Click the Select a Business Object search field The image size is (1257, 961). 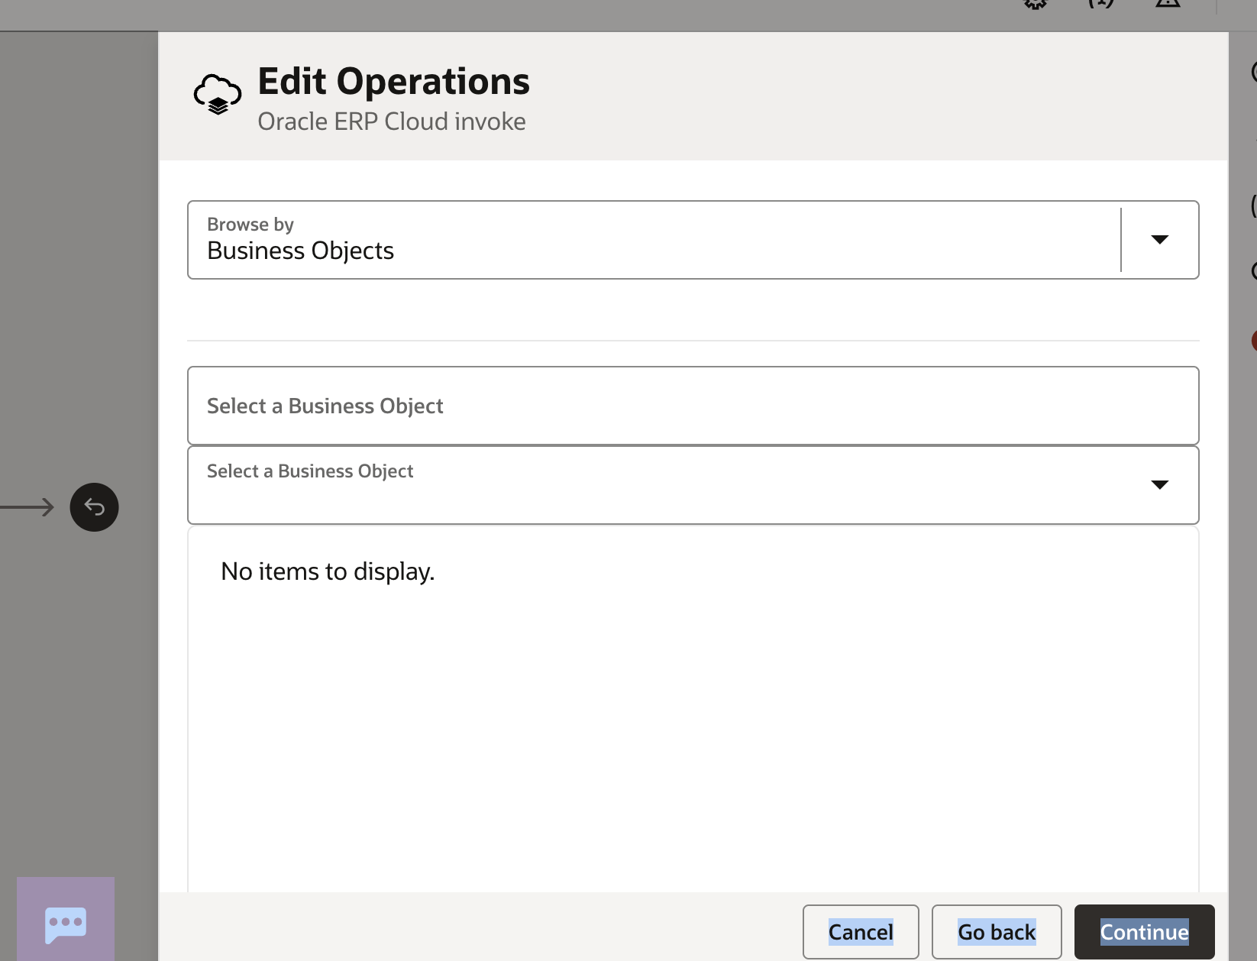[693, 406]
